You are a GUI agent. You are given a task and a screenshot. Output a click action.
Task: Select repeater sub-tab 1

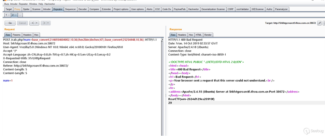pos(7,15)
